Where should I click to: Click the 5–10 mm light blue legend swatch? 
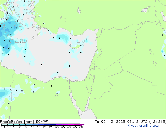(29, 125)
